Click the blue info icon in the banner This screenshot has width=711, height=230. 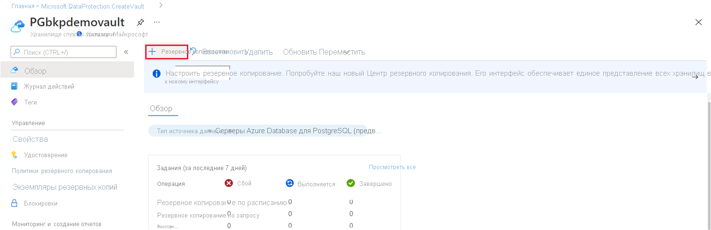156,74
